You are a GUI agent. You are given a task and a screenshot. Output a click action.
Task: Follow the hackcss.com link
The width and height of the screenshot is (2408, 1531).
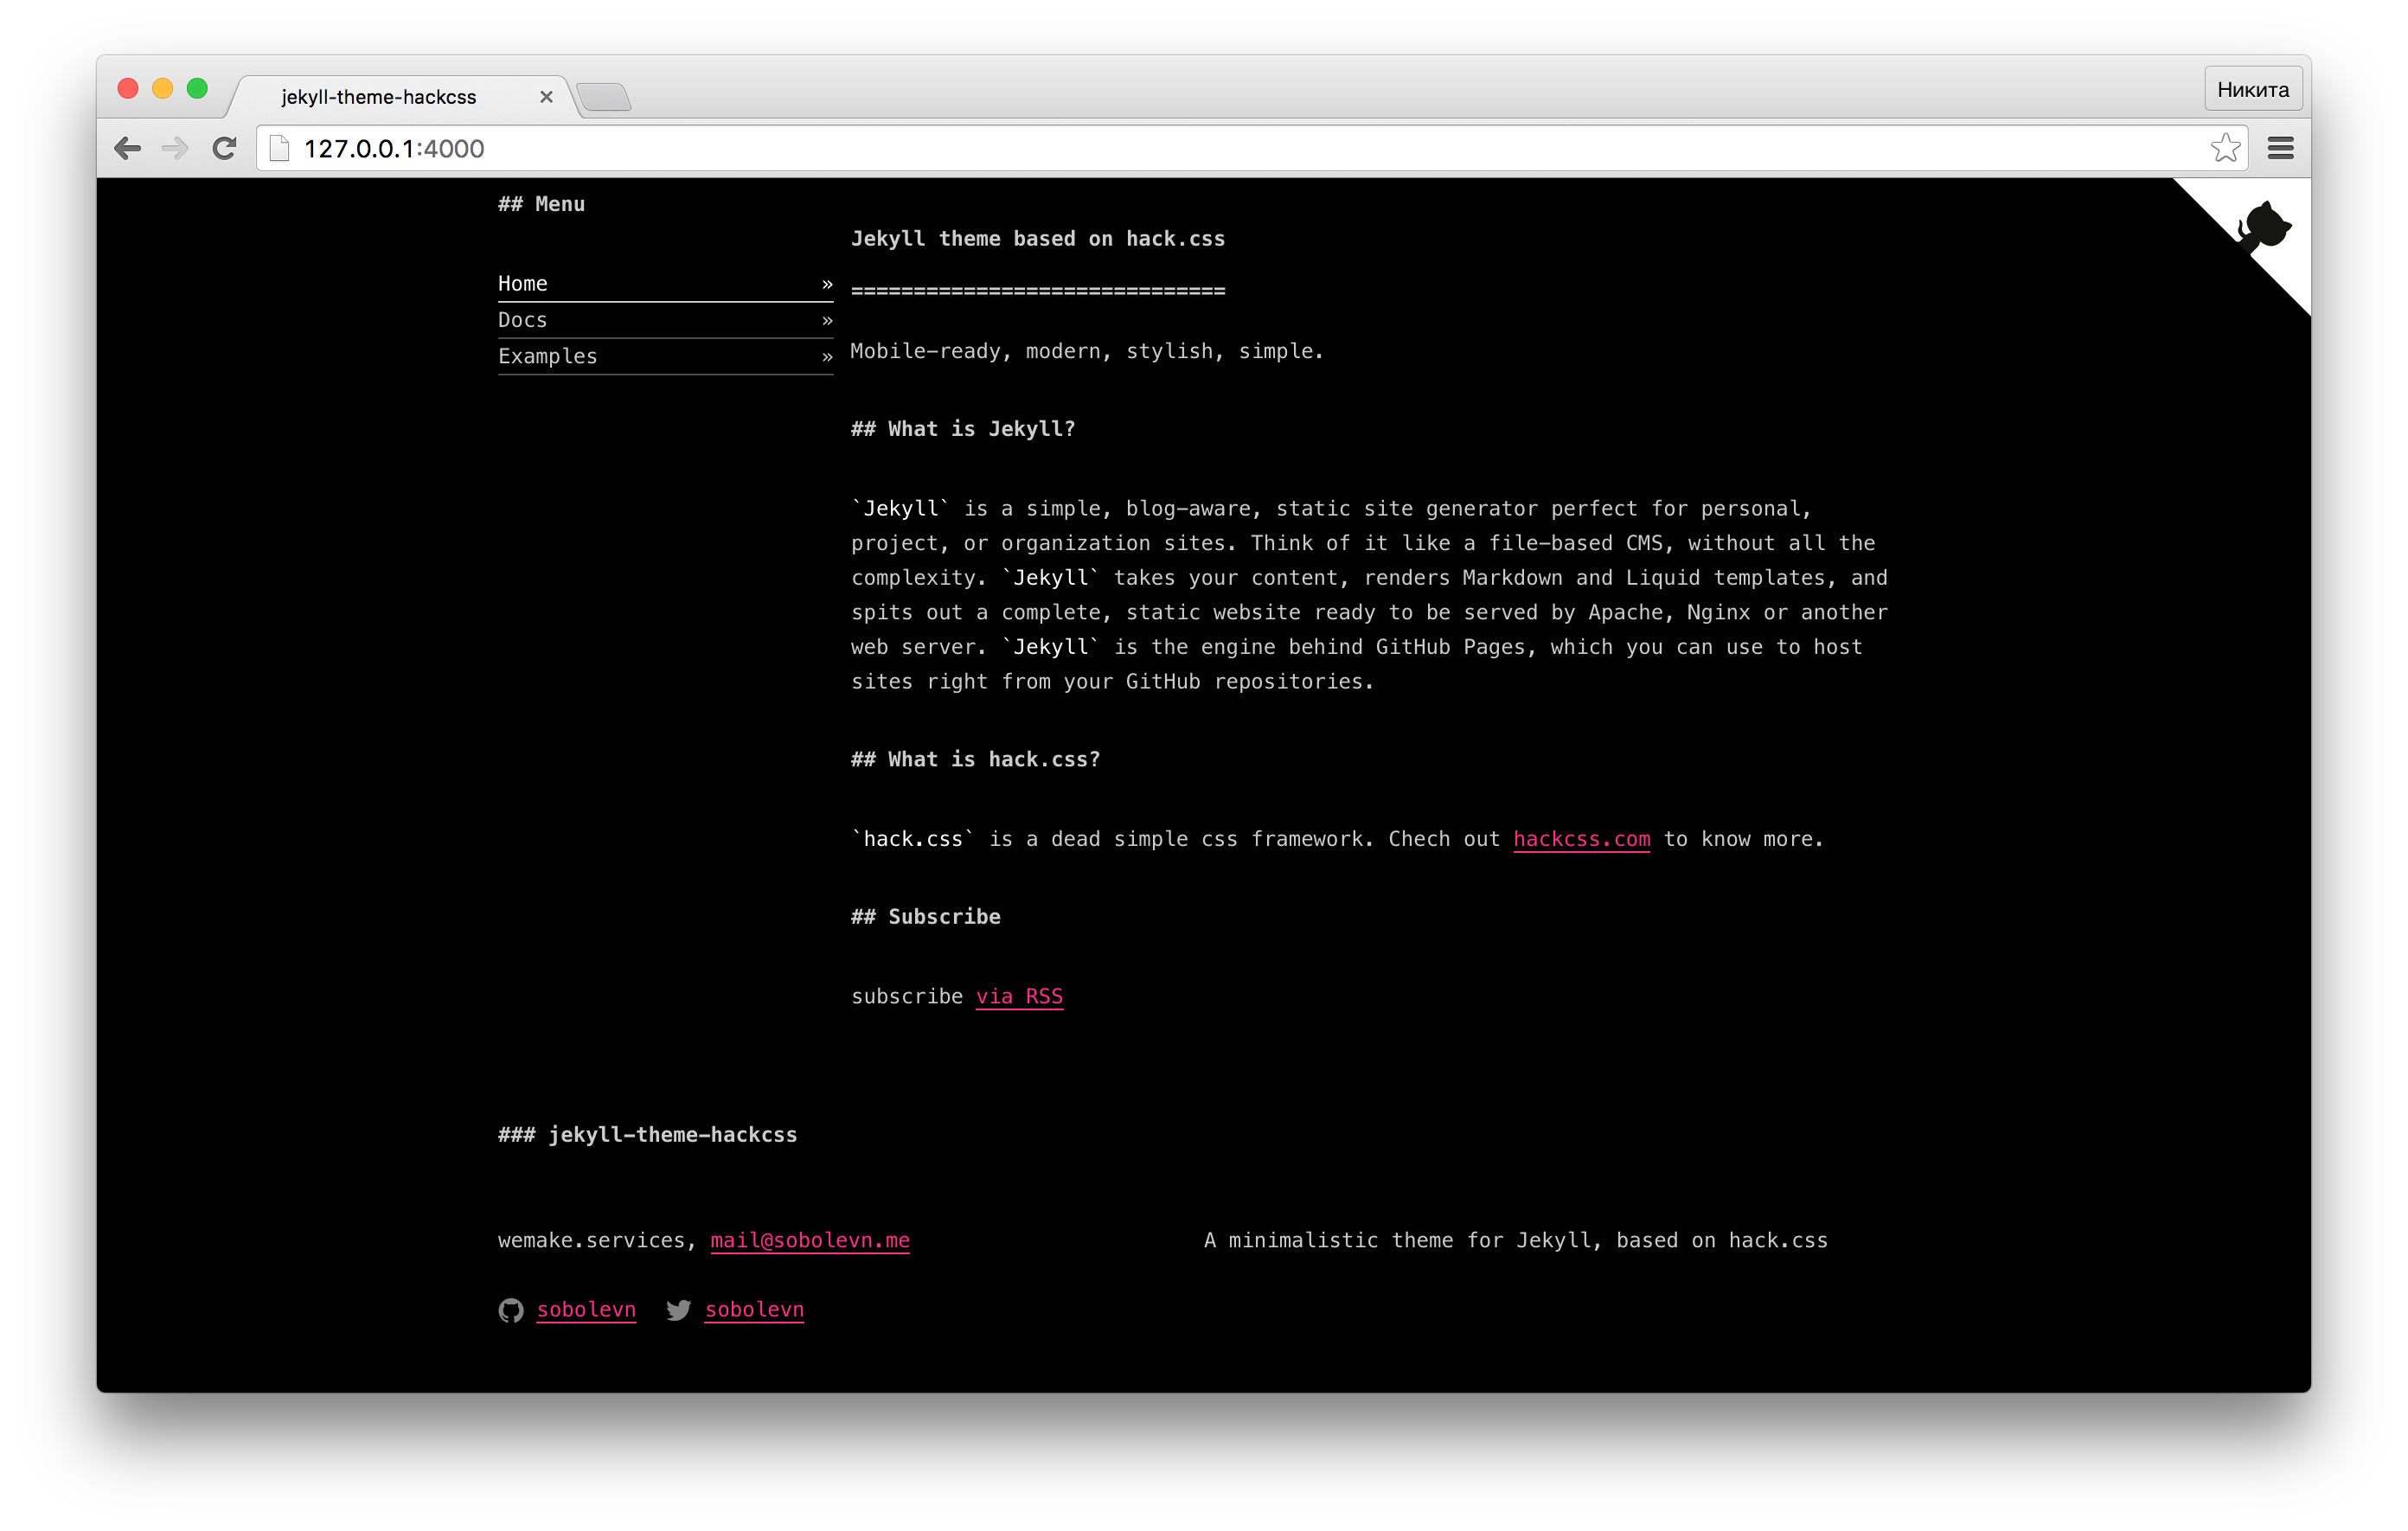click(1582, 840)
